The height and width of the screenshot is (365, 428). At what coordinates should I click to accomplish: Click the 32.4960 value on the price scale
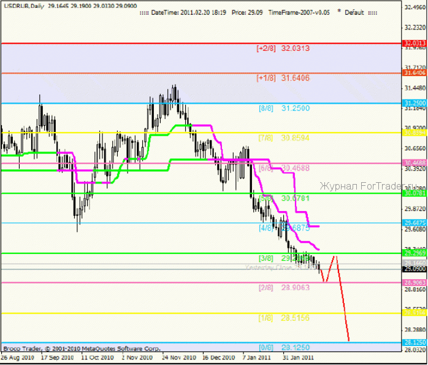tap(415, 7)
